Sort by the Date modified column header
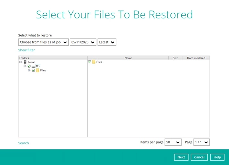This screenshot has width=229, height=165. (196, 58)
